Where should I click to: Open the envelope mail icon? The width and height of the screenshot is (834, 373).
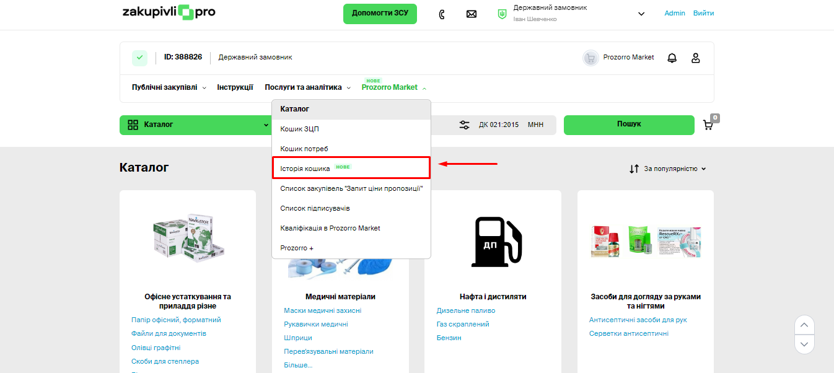click(x=472, y=14)
